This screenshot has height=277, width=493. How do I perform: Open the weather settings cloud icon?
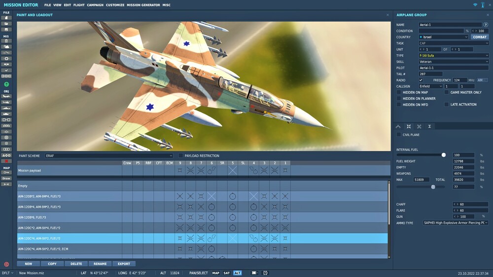[x=6, y=46]
